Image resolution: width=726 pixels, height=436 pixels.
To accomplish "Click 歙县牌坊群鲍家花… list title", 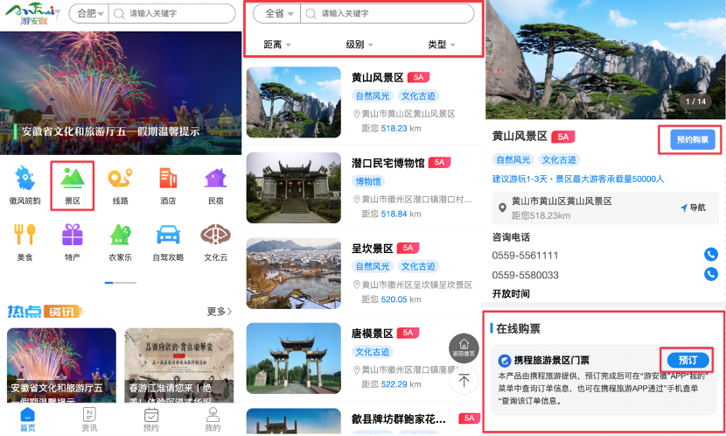I will (x=398, y=418).
